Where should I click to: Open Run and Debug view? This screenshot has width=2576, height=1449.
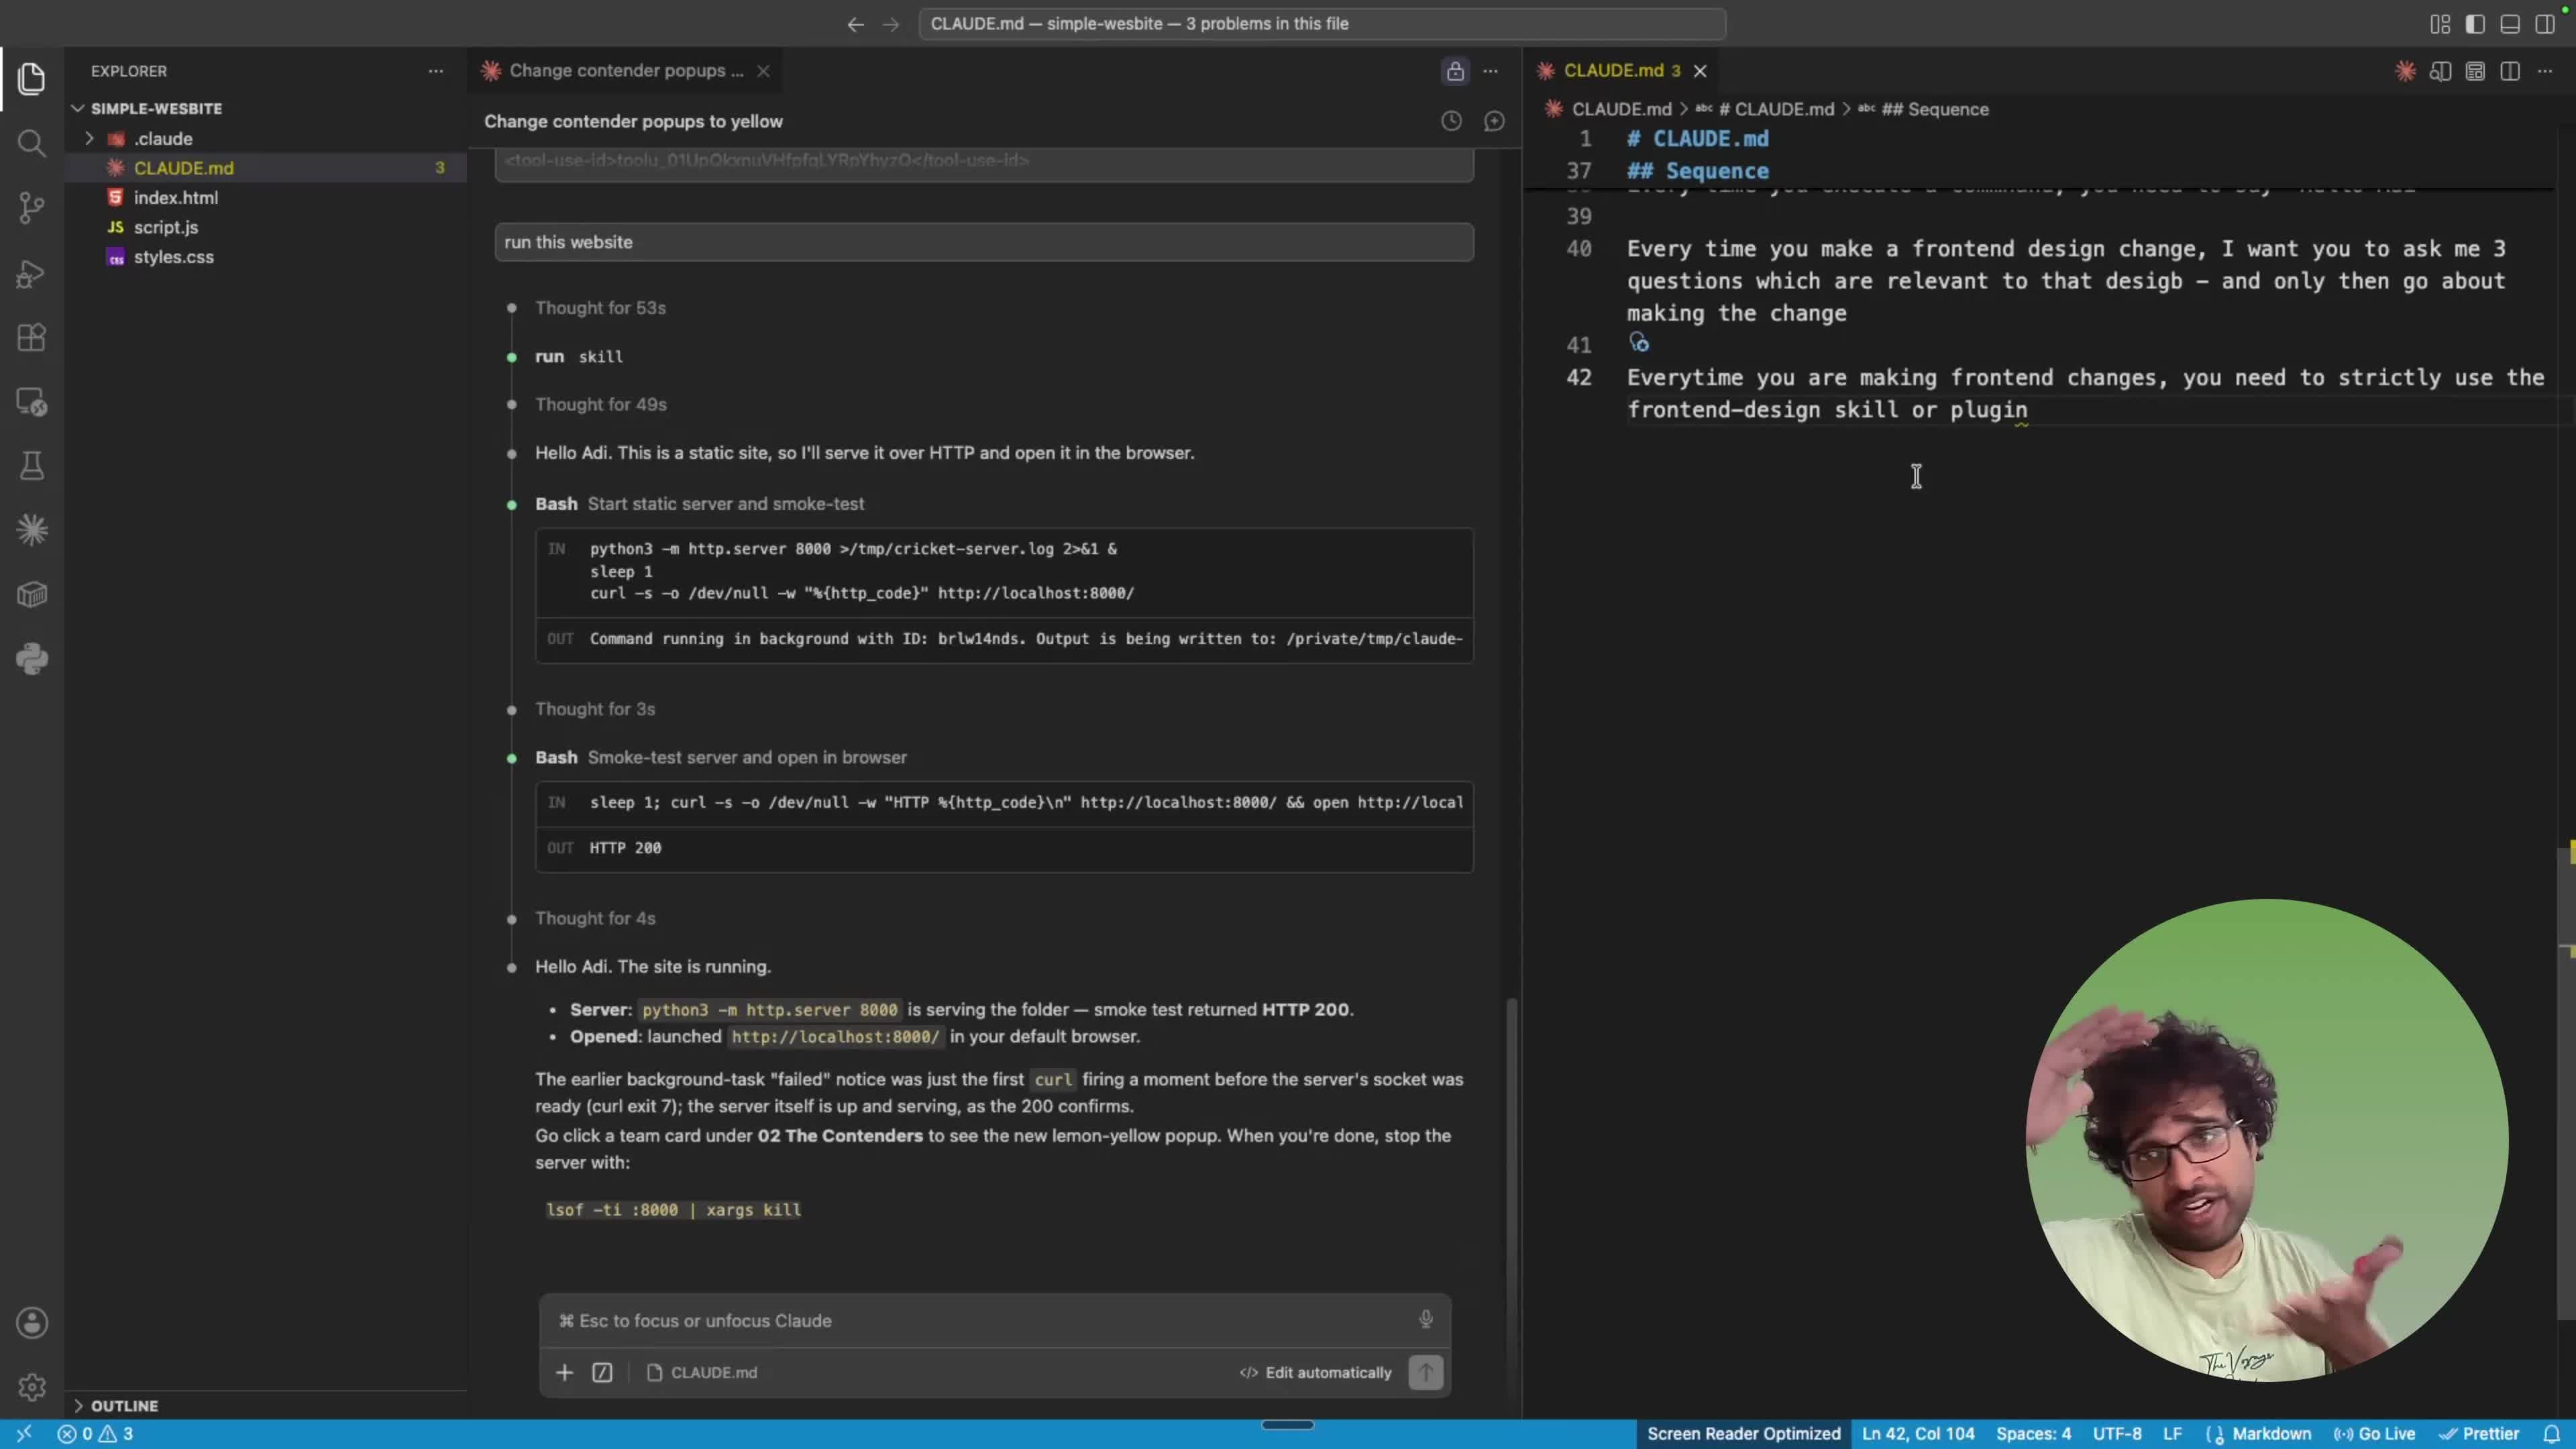[x=32, y=273]
